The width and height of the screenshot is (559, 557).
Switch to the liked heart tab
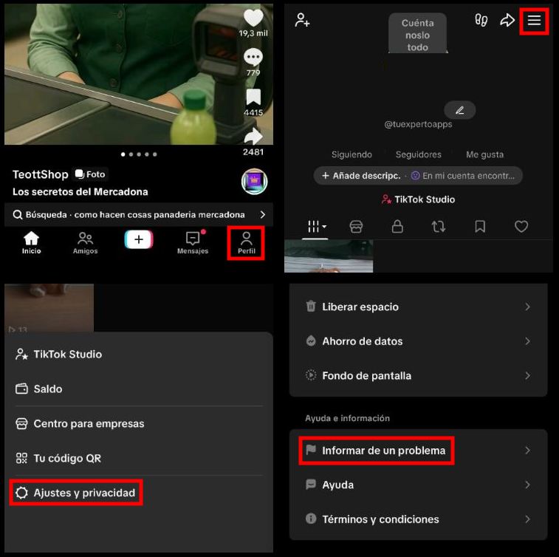tap(521, 227)
